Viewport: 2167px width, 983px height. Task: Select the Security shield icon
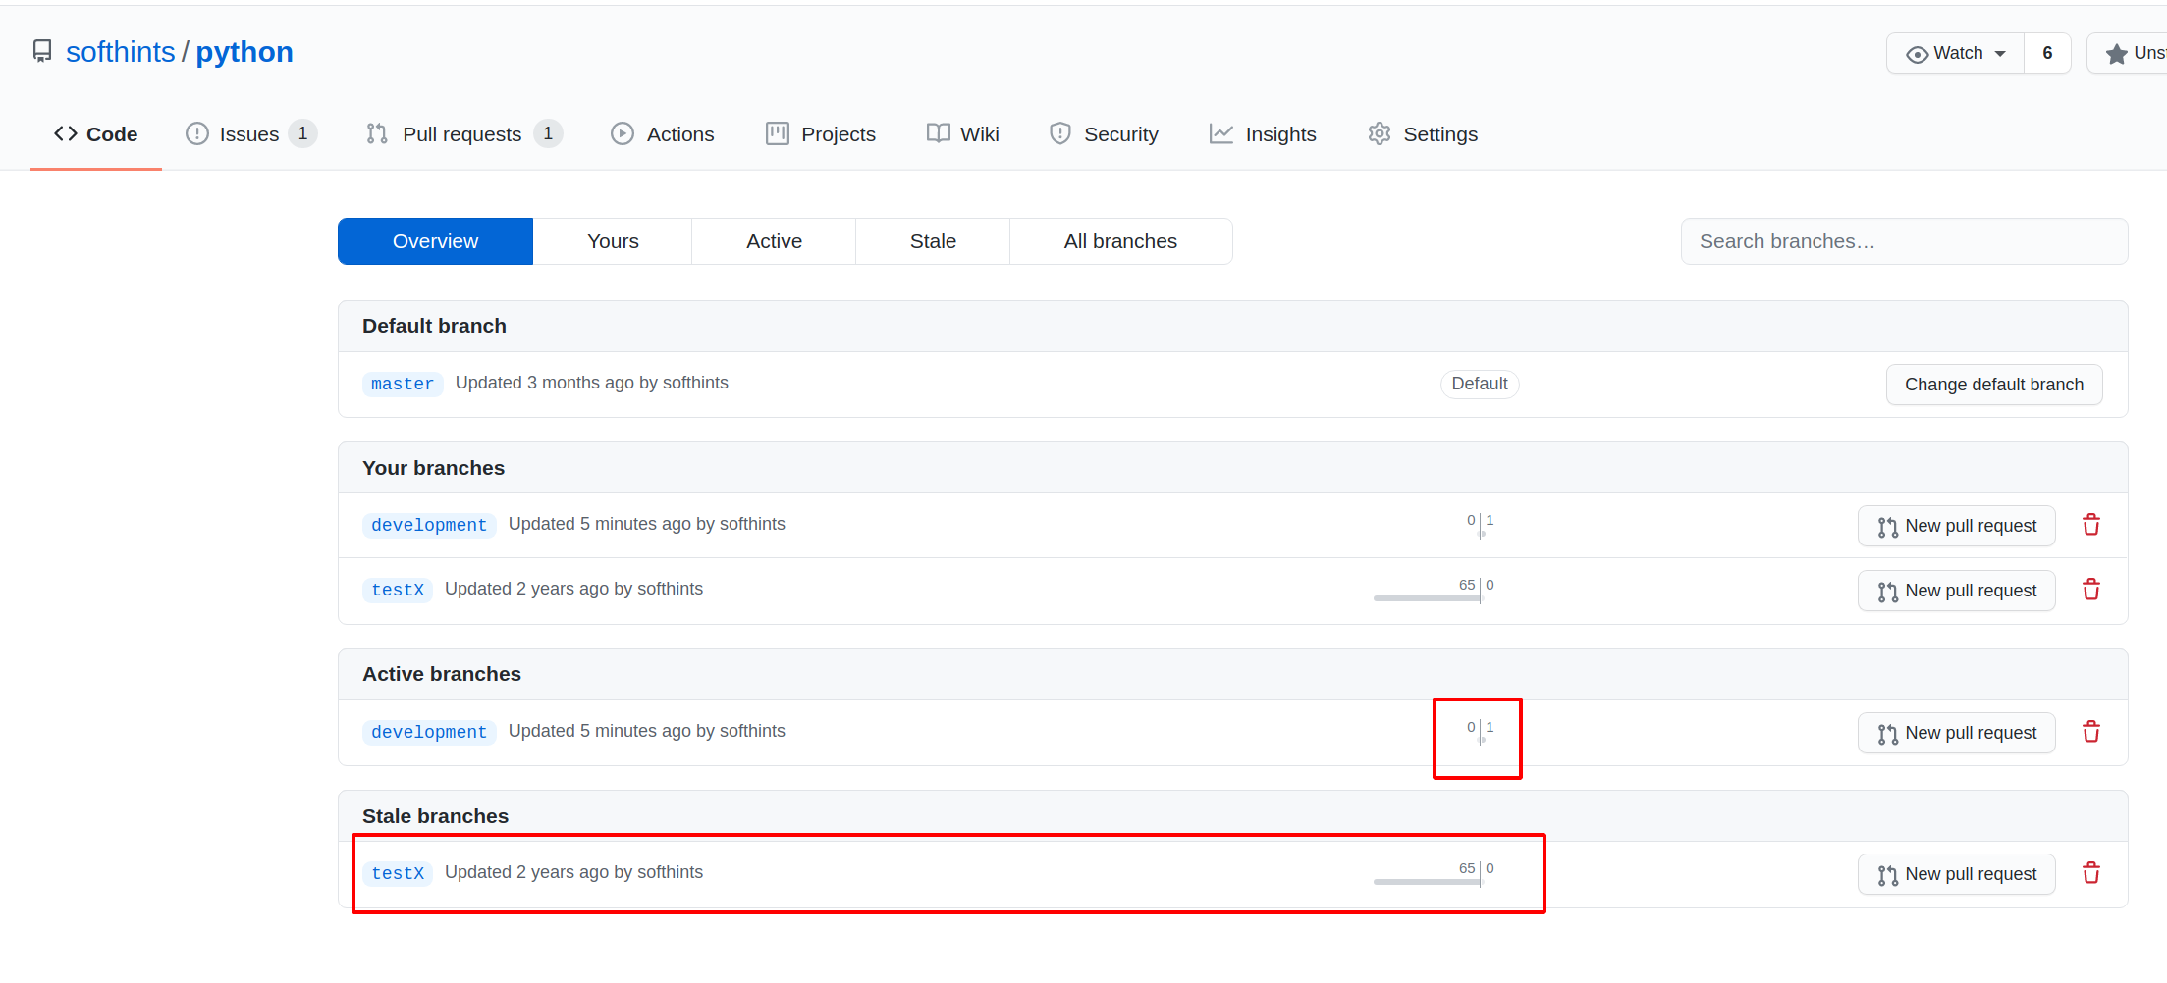(1060, 133)
